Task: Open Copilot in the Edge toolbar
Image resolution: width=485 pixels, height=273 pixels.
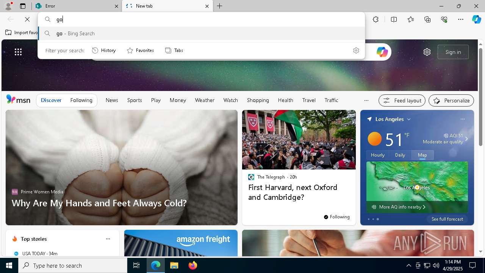Action: pyautogui.click(x=476, y=19)
